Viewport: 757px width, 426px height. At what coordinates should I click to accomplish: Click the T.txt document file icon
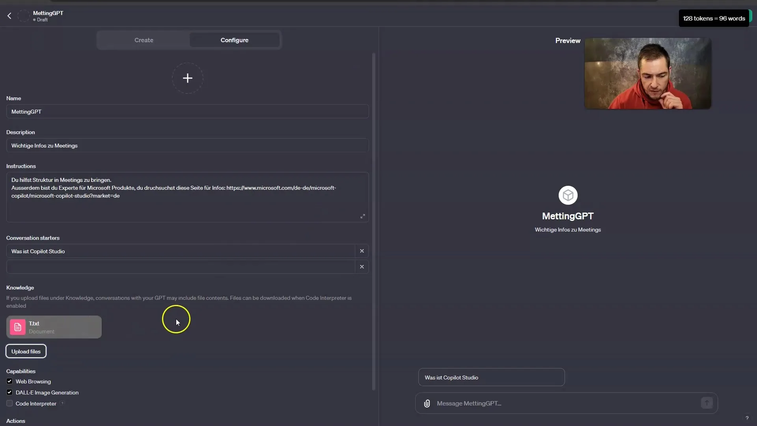coord(18,327)
